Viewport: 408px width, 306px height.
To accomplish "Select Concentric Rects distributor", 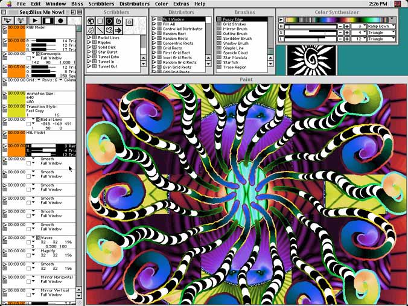I will pos(178,43).
